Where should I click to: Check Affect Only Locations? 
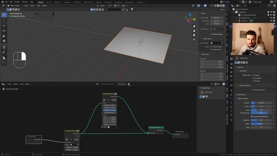pos(253,78)
